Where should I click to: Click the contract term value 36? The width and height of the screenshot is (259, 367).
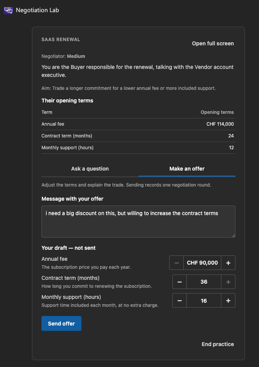click(x=204, y=282)
